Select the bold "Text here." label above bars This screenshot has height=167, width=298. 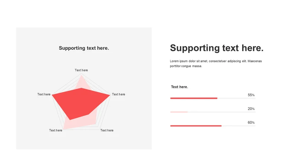tap(180, 87)
